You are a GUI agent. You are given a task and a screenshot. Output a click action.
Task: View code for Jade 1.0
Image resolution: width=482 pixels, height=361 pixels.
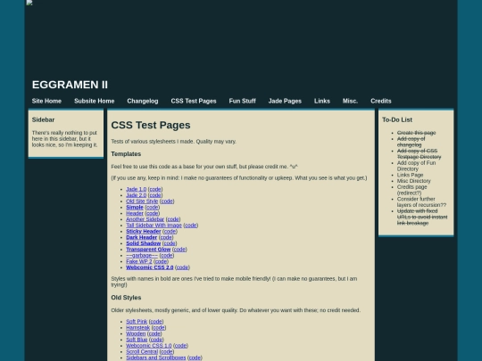point(155,189)
